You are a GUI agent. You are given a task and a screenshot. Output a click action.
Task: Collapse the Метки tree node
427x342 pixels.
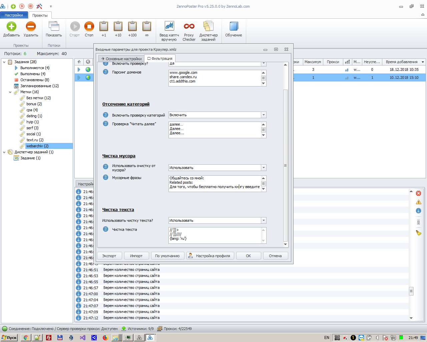pyautogui.click(x=10, y=92)
